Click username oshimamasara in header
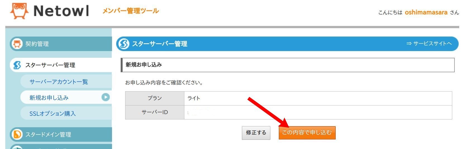This screenshot has height=149, width=462. click(426, 12)
